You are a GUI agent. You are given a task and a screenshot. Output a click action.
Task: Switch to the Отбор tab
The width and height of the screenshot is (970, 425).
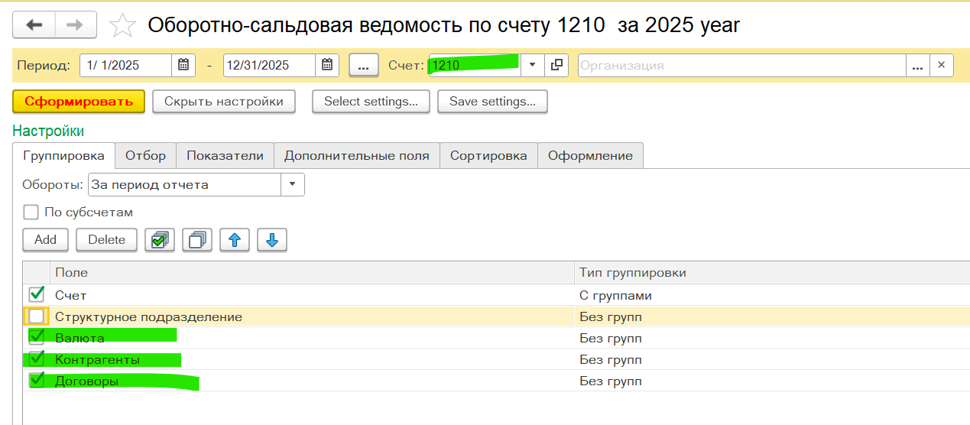tap(145, 155)
